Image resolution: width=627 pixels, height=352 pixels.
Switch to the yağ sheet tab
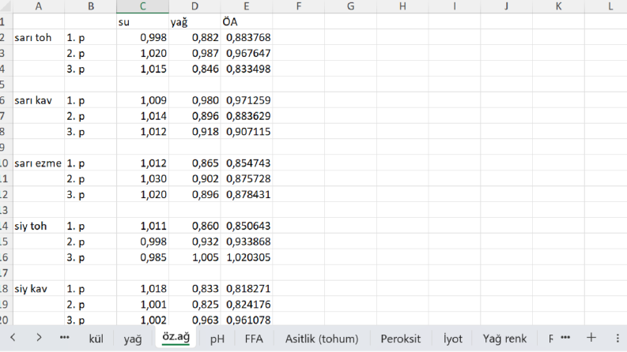tap(132, 339)
